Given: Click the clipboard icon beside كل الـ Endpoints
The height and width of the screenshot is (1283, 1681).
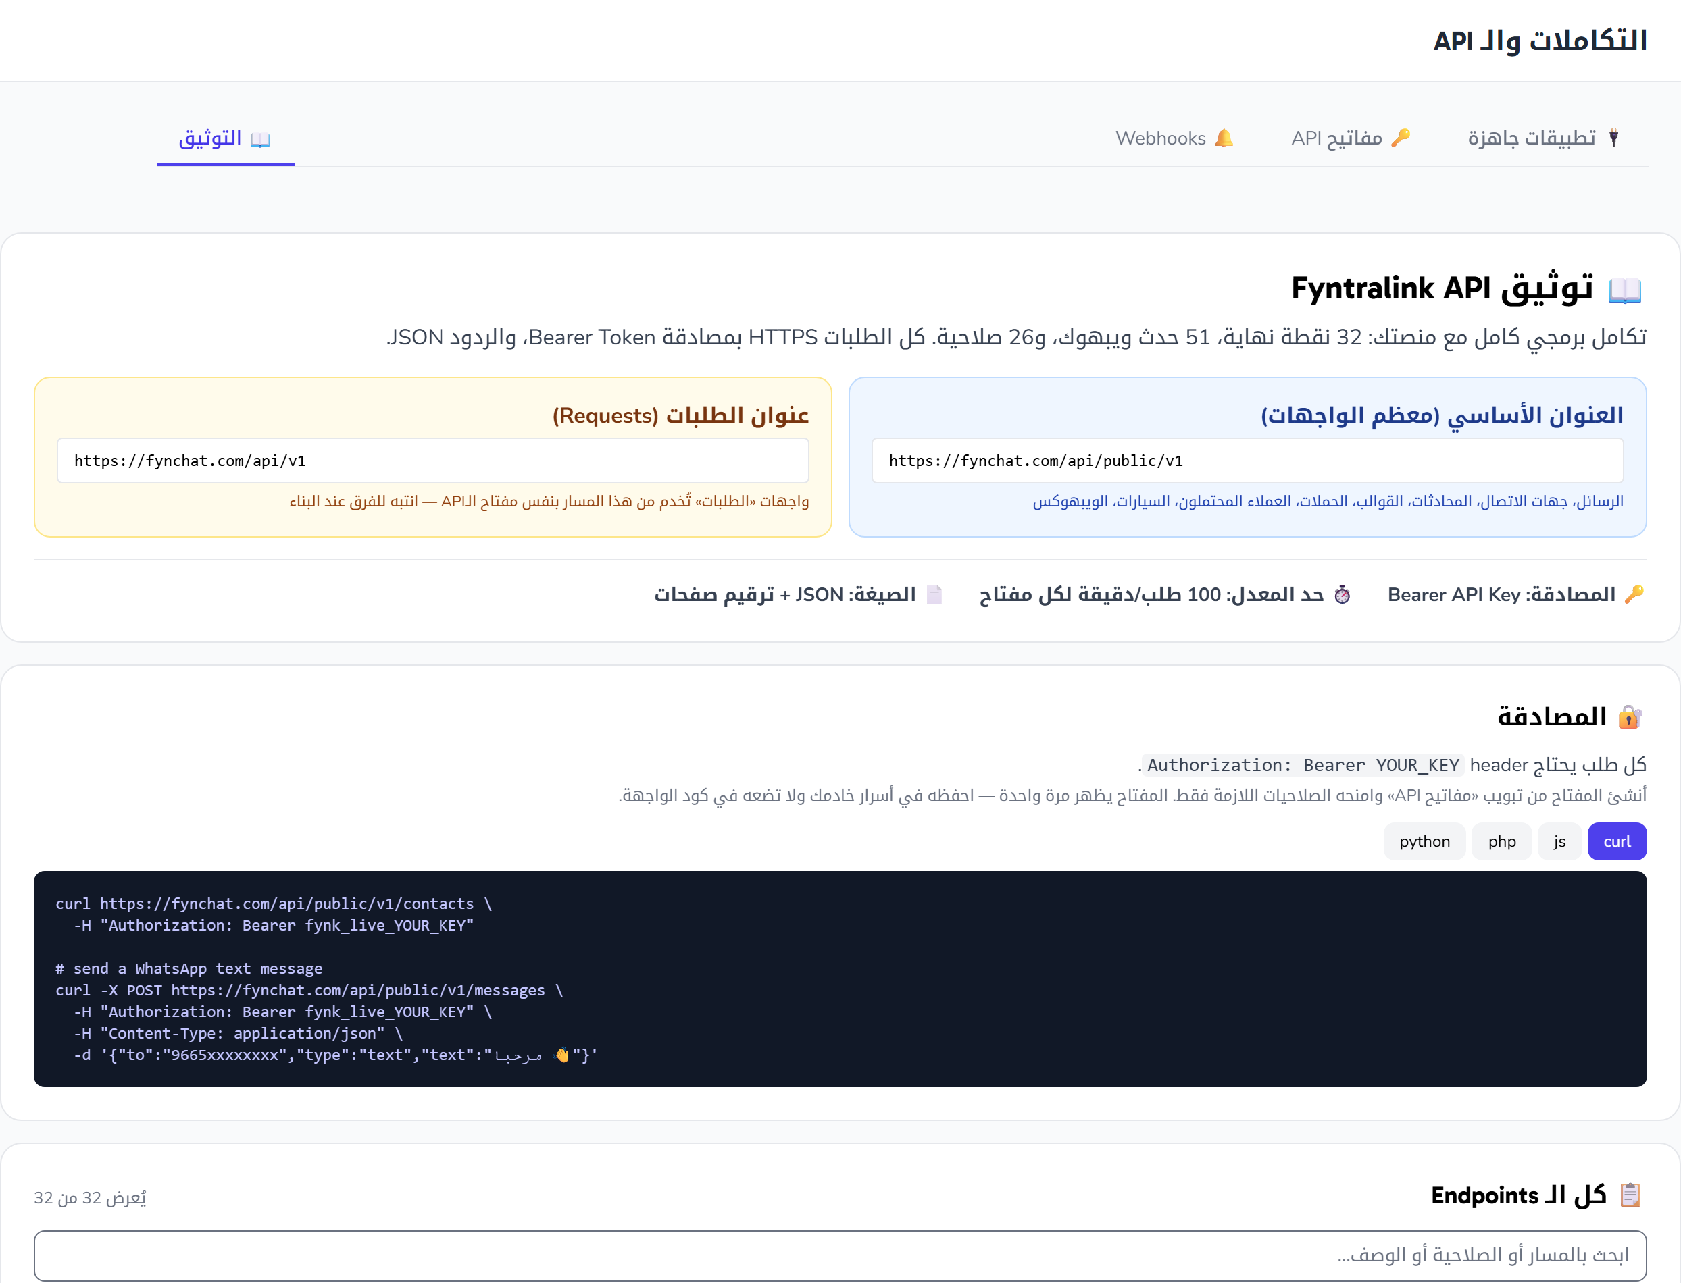Looking at the screenshot, I should [1630, 1195].
